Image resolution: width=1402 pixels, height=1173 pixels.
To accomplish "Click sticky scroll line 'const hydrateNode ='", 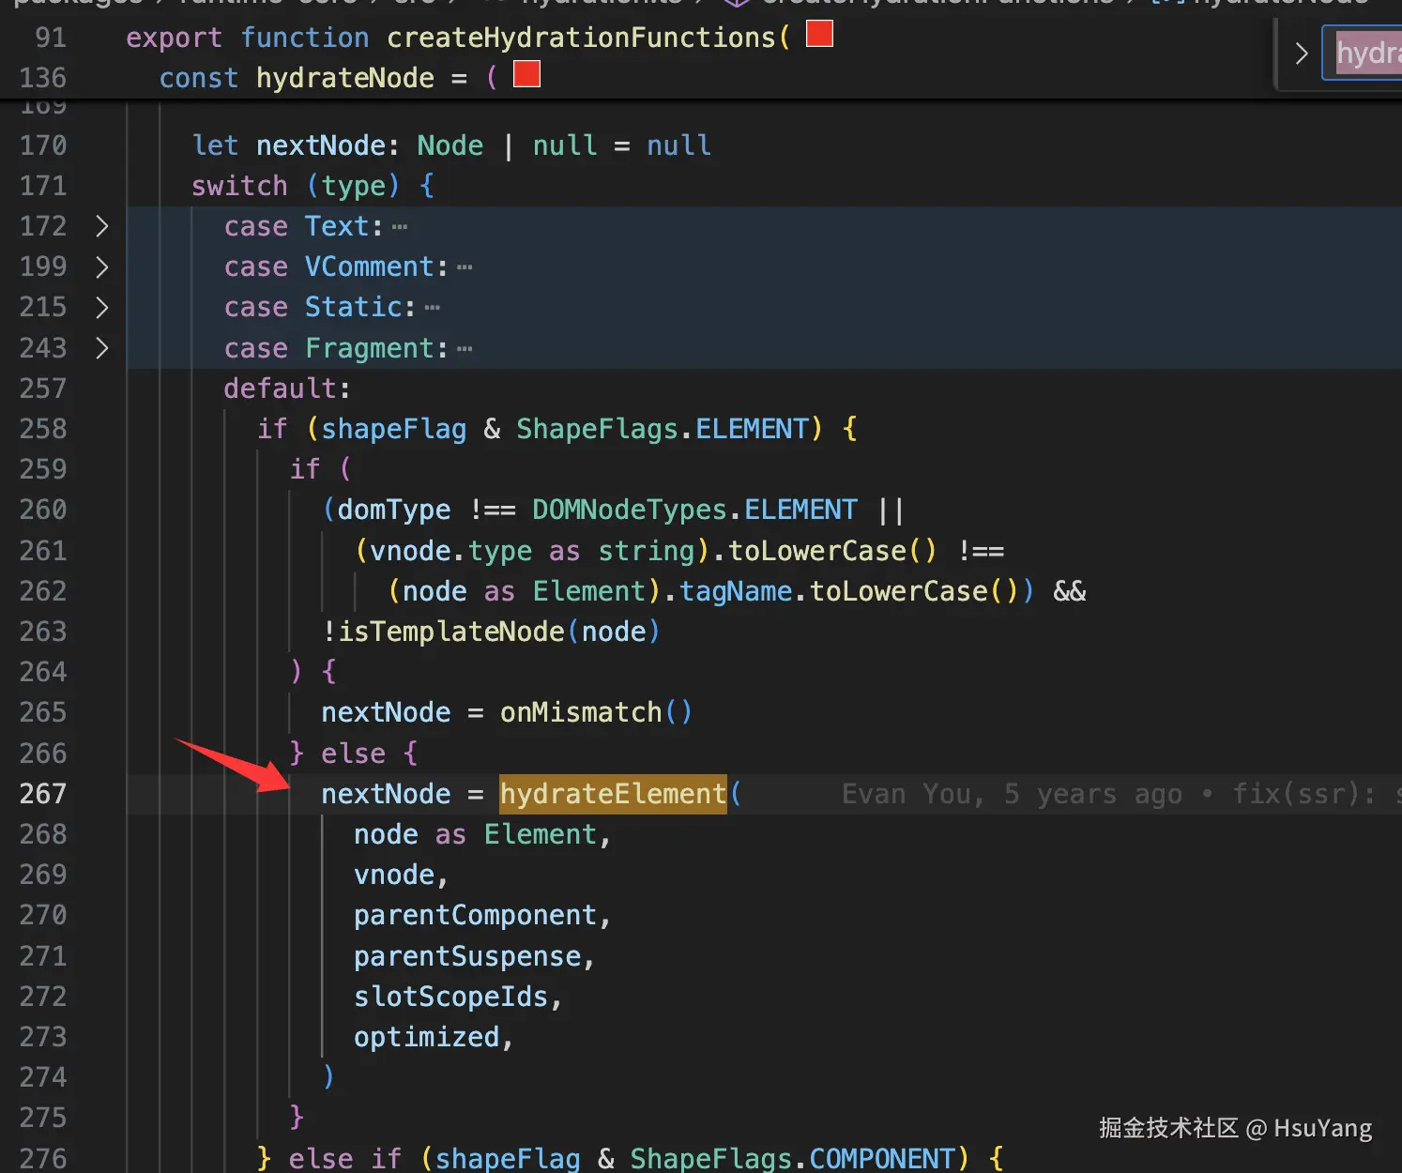I will [x=313, y=78].
